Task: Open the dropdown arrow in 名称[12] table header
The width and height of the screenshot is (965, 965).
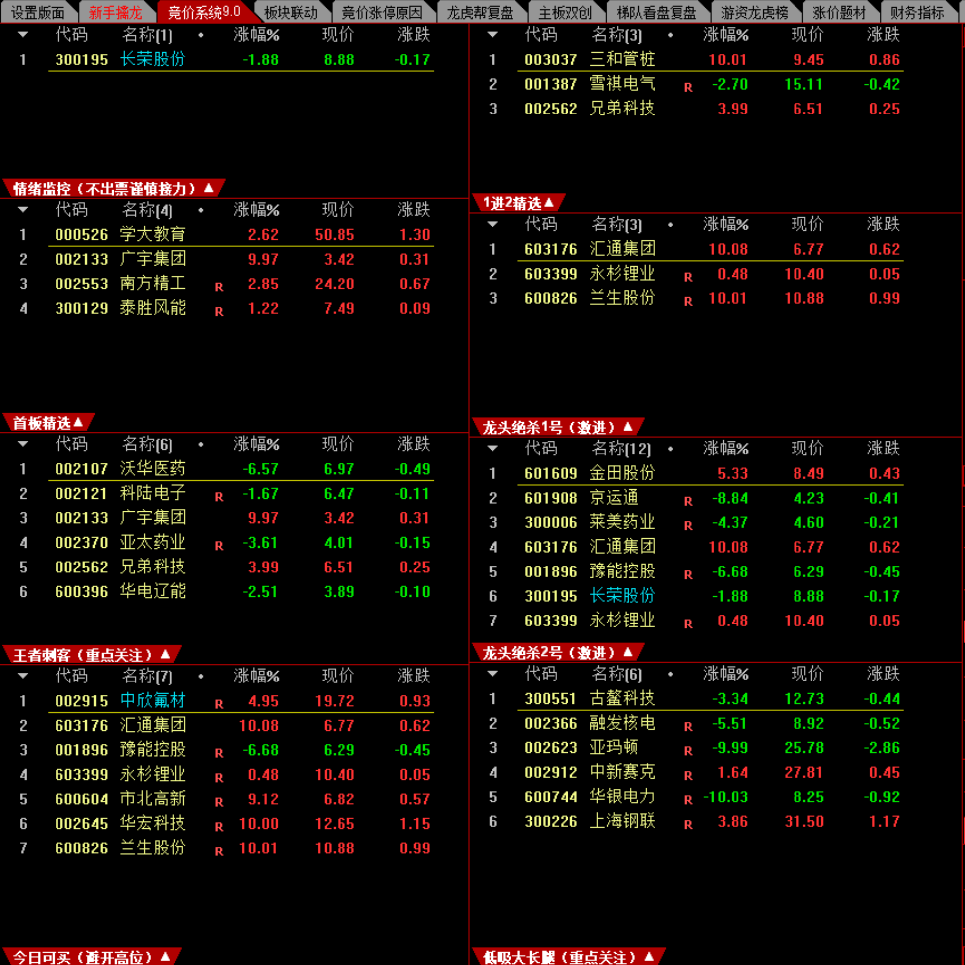Action: [493, 449]
